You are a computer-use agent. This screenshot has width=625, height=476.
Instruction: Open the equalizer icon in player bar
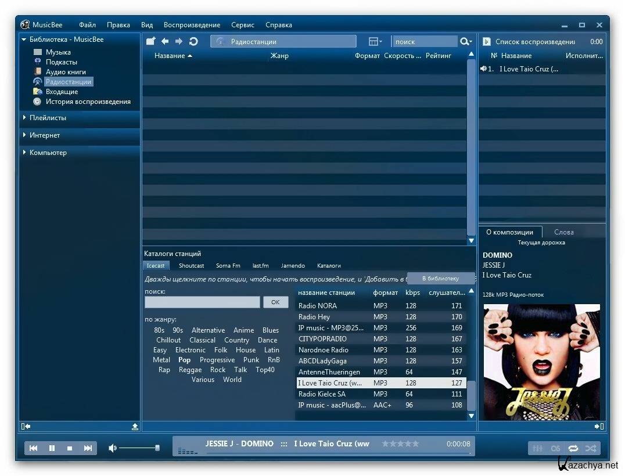pyautogui.click(x=538, y=448)
